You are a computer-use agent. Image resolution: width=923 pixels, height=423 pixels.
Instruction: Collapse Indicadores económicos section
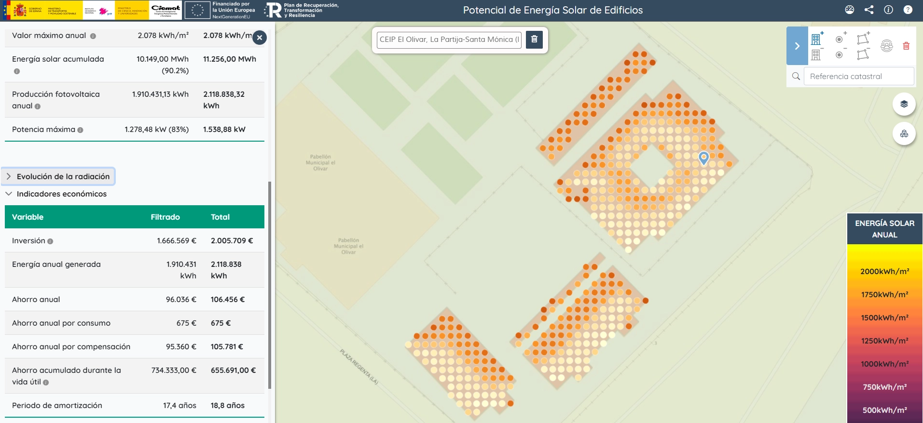56,194
